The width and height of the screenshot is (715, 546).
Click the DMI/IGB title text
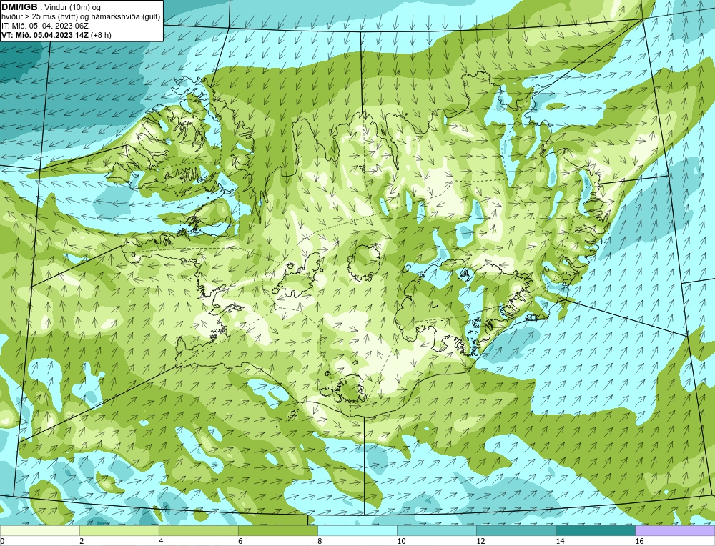pos(19,6)
